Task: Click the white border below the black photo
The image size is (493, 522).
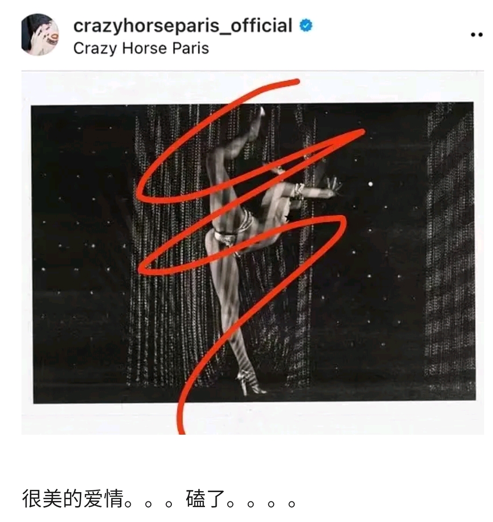Action: (253, 419)
